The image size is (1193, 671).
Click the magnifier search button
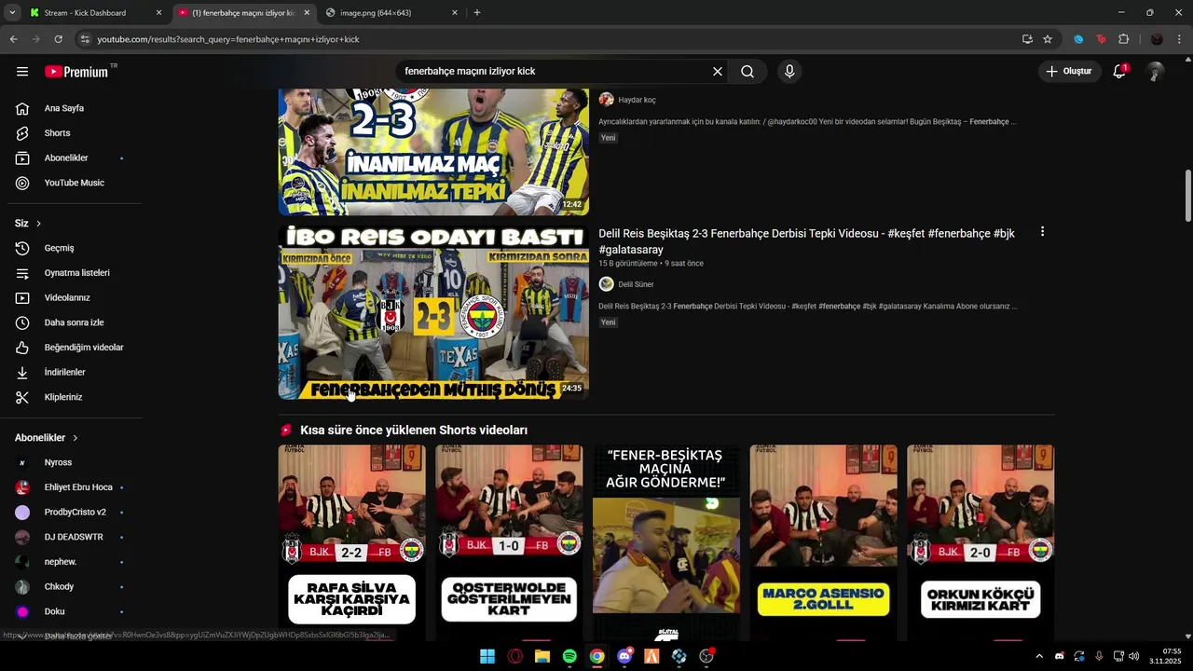(747, 72)
